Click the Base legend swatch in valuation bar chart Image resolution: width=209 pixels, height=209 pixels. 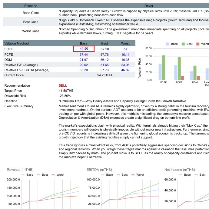coord(168,44)
